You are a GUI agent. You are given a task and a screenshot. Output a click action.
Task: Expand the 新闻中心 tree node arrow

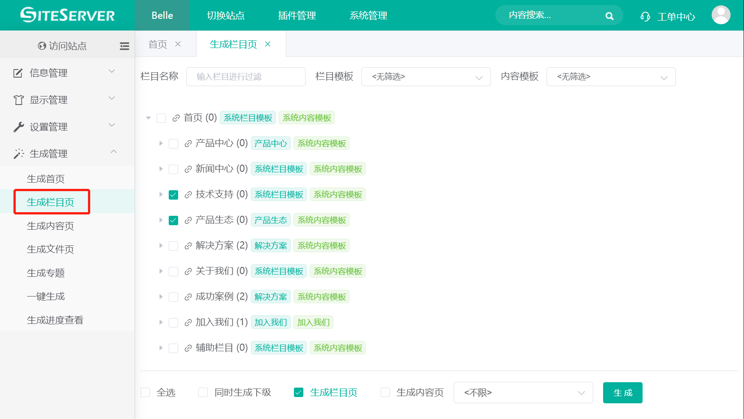[161, 169]
